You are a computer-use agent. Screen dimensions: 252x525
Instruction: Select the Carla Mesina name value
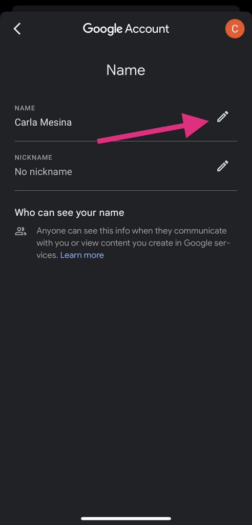tap(43, 122)
